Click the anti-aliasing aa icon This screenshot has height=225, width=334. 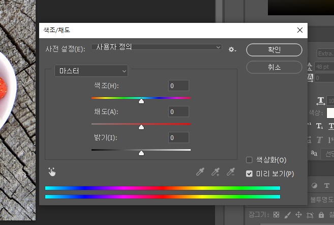(314, 153)
